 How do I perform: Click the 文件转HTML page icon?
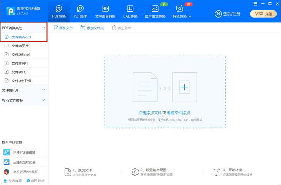coord(7,81)
